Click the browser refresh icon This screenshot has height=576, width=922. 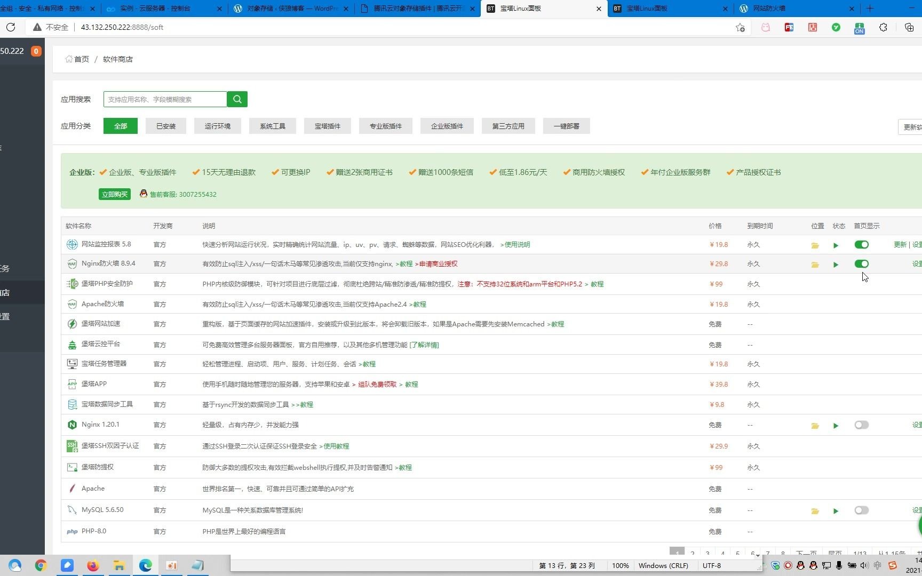tap(11, 27)
